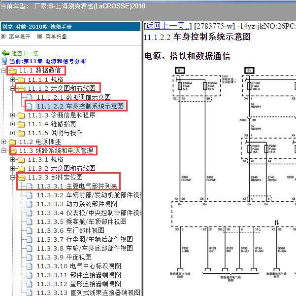The image size is (296, 296).
Task: Open 11.3.3.5 乘客舱/车顶部件视图
Action: (x=82, y=222)
